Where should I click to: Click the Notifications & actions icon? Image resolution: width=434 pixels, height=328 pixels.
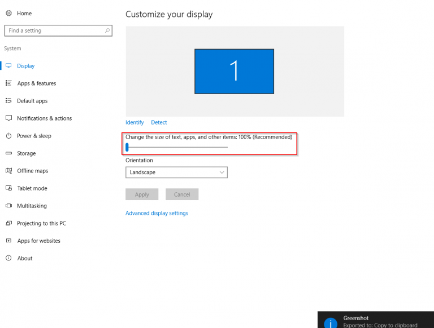[x=8, y=118]
